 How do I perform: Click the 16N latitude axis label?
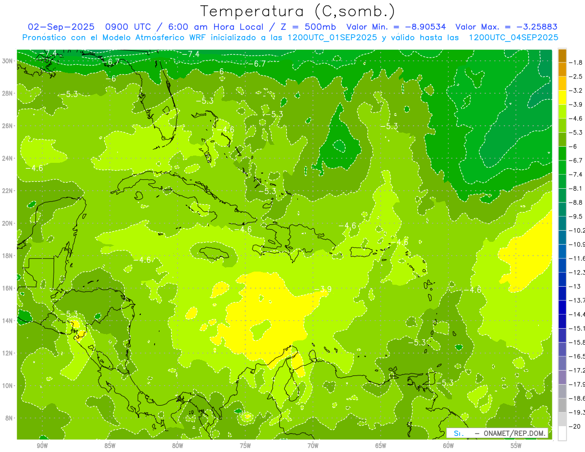(x=8, y=288)
